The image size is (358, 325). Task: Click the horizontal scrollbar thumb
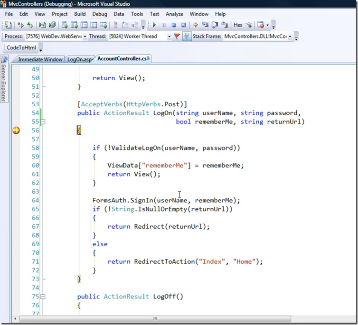pyautogui.click(x=155, y=319)
